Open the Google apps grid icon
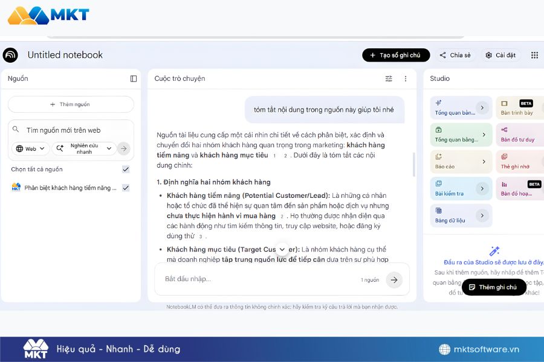Viewport: 544px width, 362px height. point(534,55)
